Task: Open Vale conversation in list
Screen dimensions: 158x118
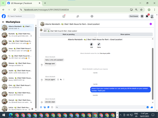Action: [x=17, y=42]
